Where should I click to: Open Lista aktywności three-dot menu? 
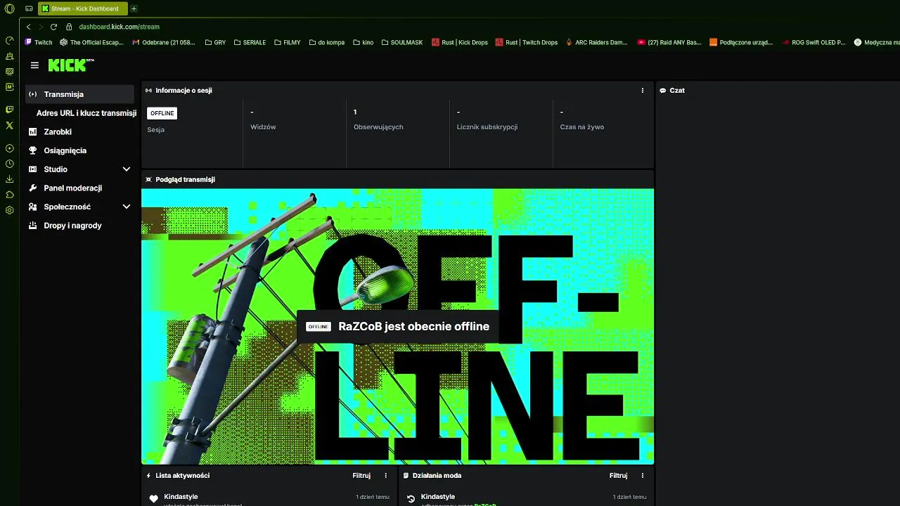(385, 476)
